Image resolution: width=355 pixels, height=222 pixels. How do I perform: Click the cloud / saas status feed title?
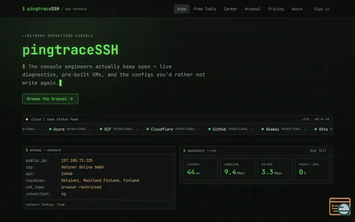coord(55,119)
